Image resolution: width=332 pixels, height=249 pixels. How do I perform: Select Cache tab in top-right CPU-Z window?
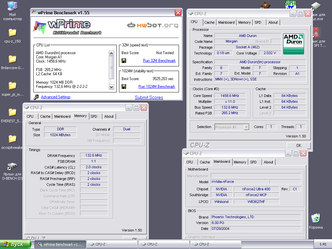click(209, 22)
